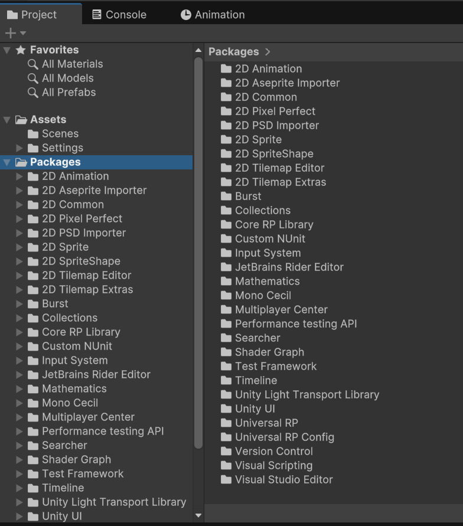463x526 pixels.
Task: Select Unity Light Transport Library in tree
Action: [x=96, y=502]
